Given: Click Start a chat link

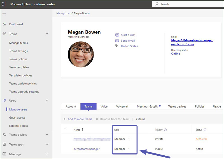Looking at the screenshot, I should point(128,35).
